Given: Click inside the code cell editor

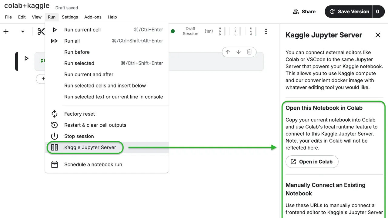Looking at the screenshot, I should tap(149, 61).
